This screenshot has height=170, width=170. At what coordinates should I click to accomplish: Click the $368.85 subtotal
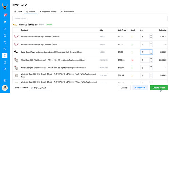pyautogui.click(x=163, y=60)
